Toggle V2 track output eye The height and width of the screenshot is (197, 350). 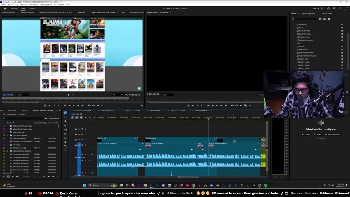click(x=85, y=140)
